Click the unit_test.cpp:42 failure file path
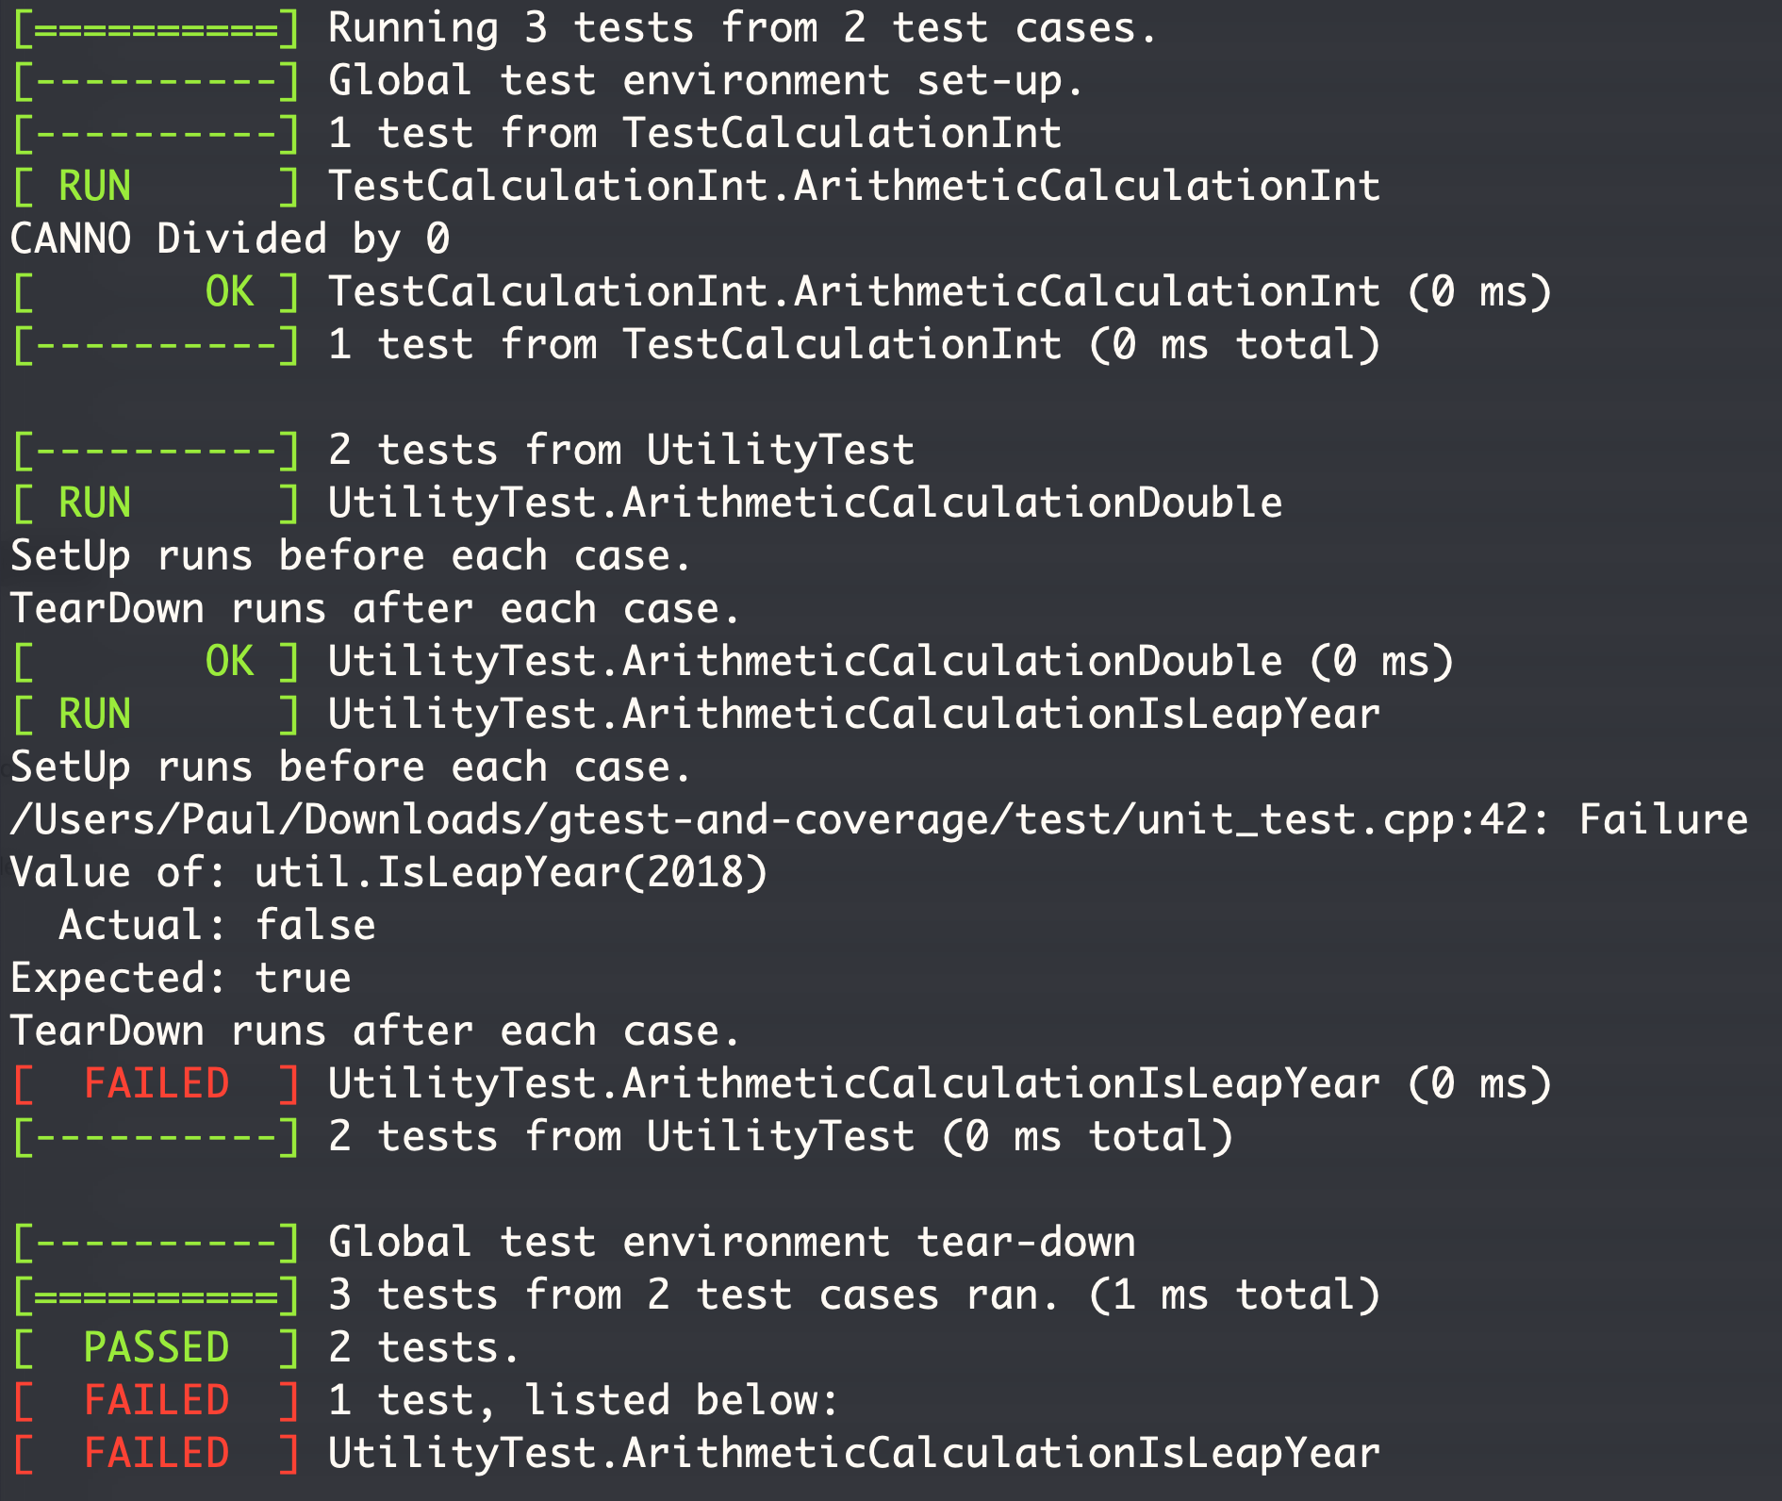The height and width of the screenshot is (1501, 1782). (x=779, y=819)
